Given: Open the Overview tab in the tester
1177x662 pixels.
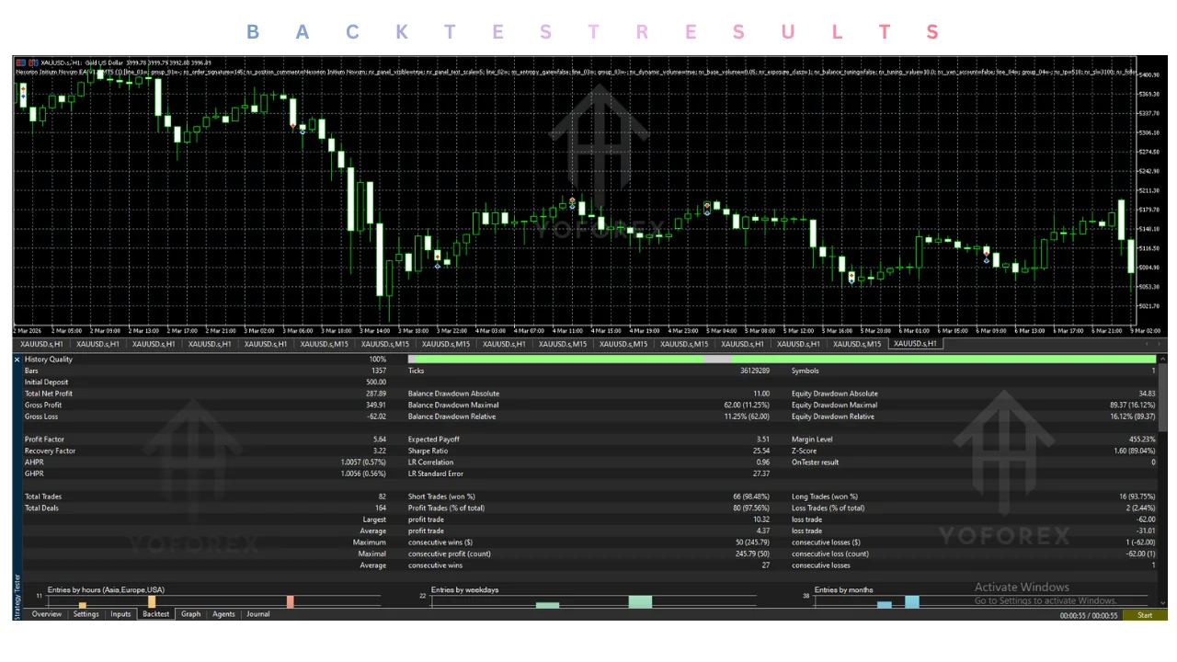Looking at the screenshot, I should [47, 614].
